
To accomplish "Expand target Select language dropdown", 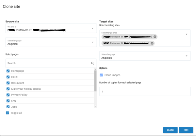I will [x=187, y=56].
